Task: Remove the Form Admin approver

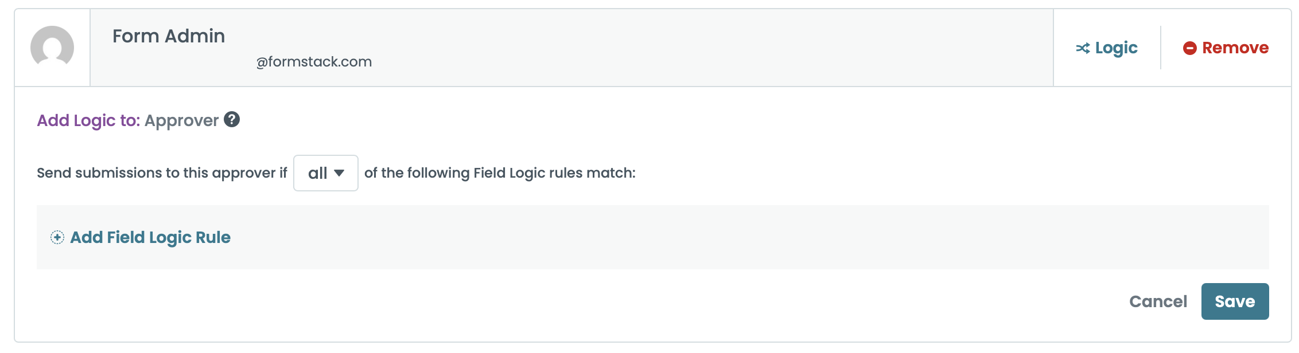Action: [x=1235, y=48]
